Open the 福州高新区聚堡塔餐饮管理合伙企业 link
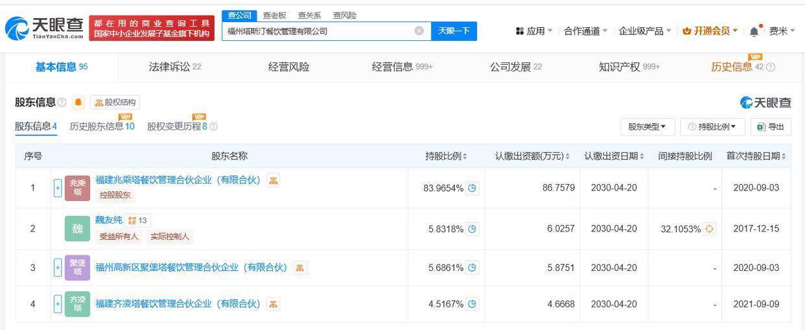Image resolution: width=805 pixels, height=330 pixels. coord(191,267)
